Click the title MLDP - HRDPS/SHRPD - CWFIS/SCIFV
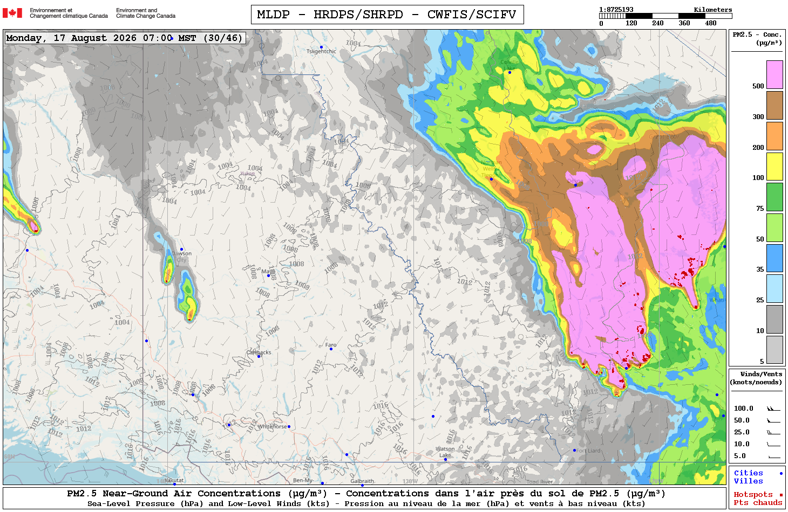The height and width of the screenshot is (512, 788). coord(387,15)
